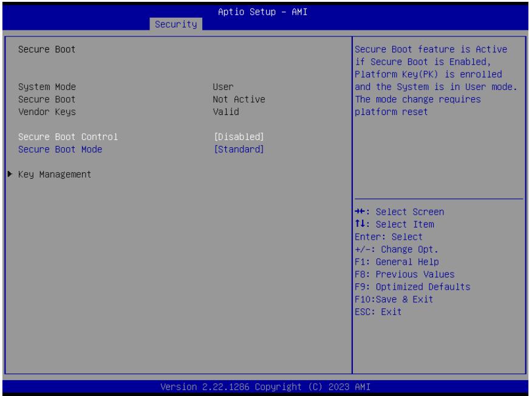Click the System Mode User value
529x396 pixels.
click(x=223, y=87)
